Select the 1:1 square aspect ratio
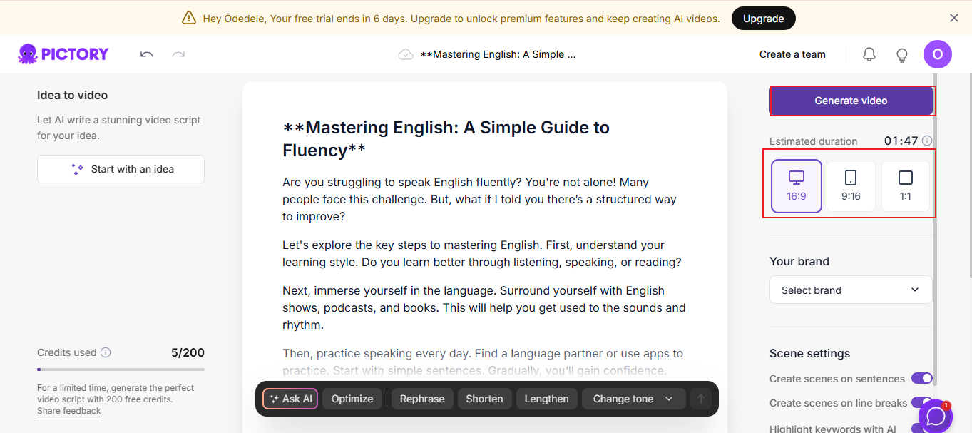 pyautogui.click(x=905, y=185)
